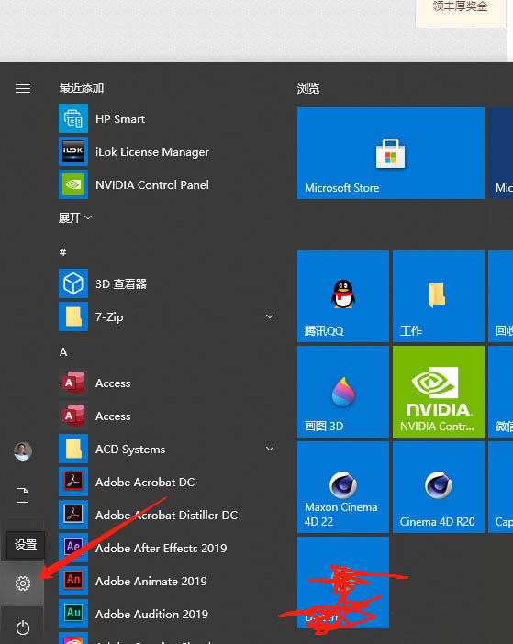Open the Documents sidebar icon
The width and height of the screenshot is (513, 644).
[23, 495]
